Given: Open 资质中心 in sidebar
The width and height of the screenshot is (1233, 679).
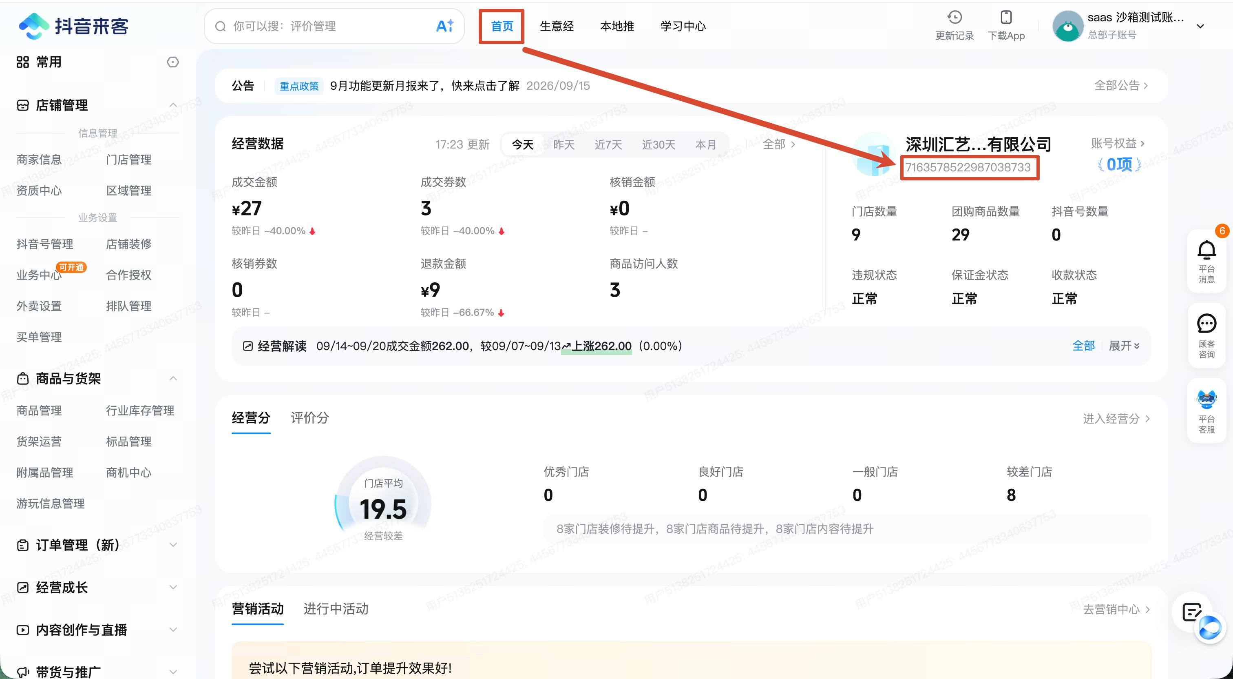Looking at the screenshot, I should coord(39,191).
